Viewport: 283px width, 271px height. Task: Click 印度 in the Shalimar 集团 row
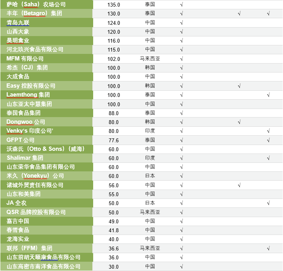[150, 158]
